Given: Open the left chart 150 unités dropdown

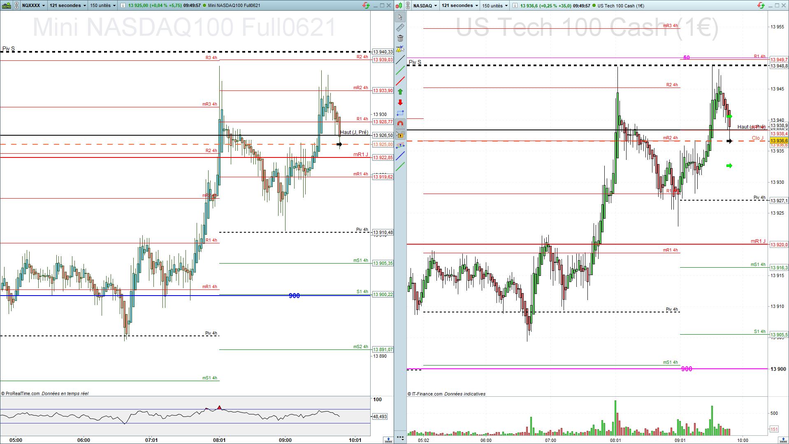Looking at the screenshot, I should click(x=103, y=5).
